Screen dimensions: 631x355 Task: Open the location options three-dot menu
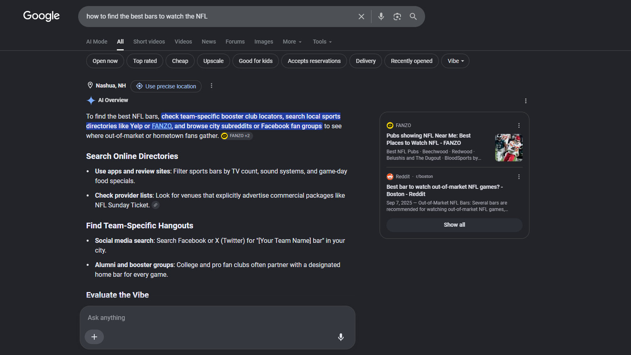coord(212,86)
